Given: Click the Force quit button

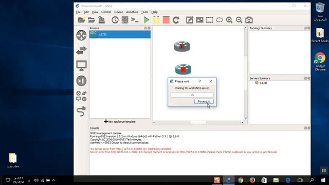Looking at the screenshot, I should pos(204,101).
